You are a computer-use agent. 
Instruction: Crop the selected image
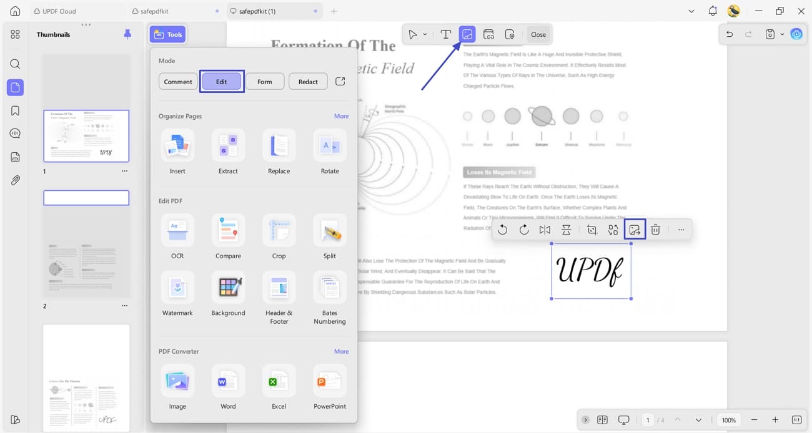tap(592, 230)
